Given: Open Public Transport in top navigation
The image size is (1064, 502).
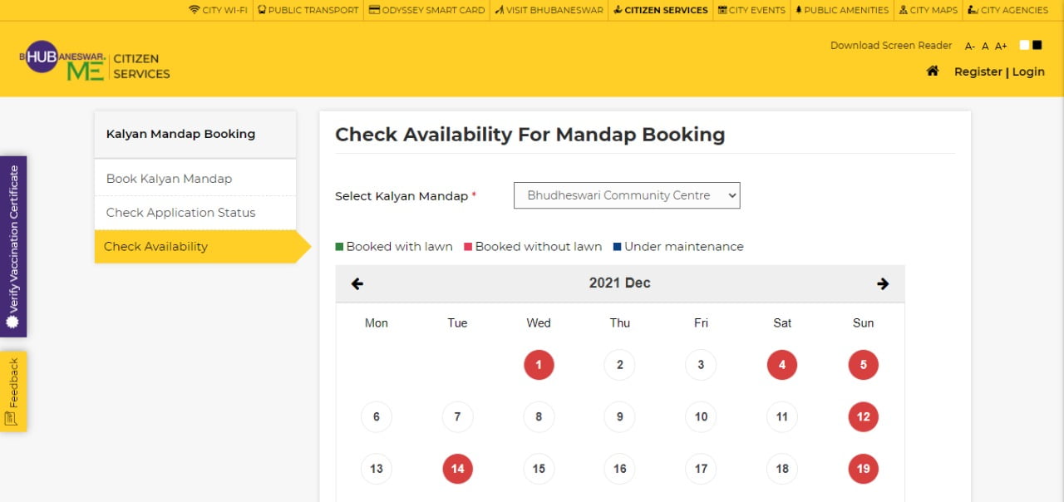Looking at the screenshot, I should pyautogui.click(x=308, y=10).
